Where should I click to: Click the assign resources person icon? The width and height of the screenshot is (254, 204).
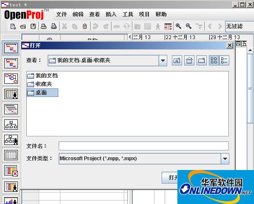(x=157, y=26)
